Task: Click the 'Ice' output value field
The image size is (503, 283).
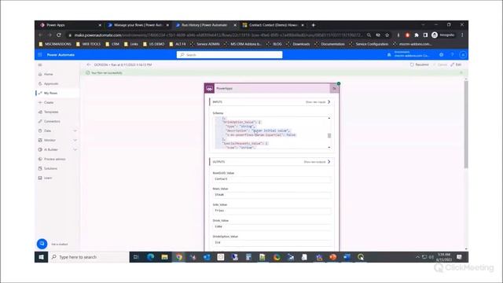Action: pyautogui.click(x=272, y=242)
